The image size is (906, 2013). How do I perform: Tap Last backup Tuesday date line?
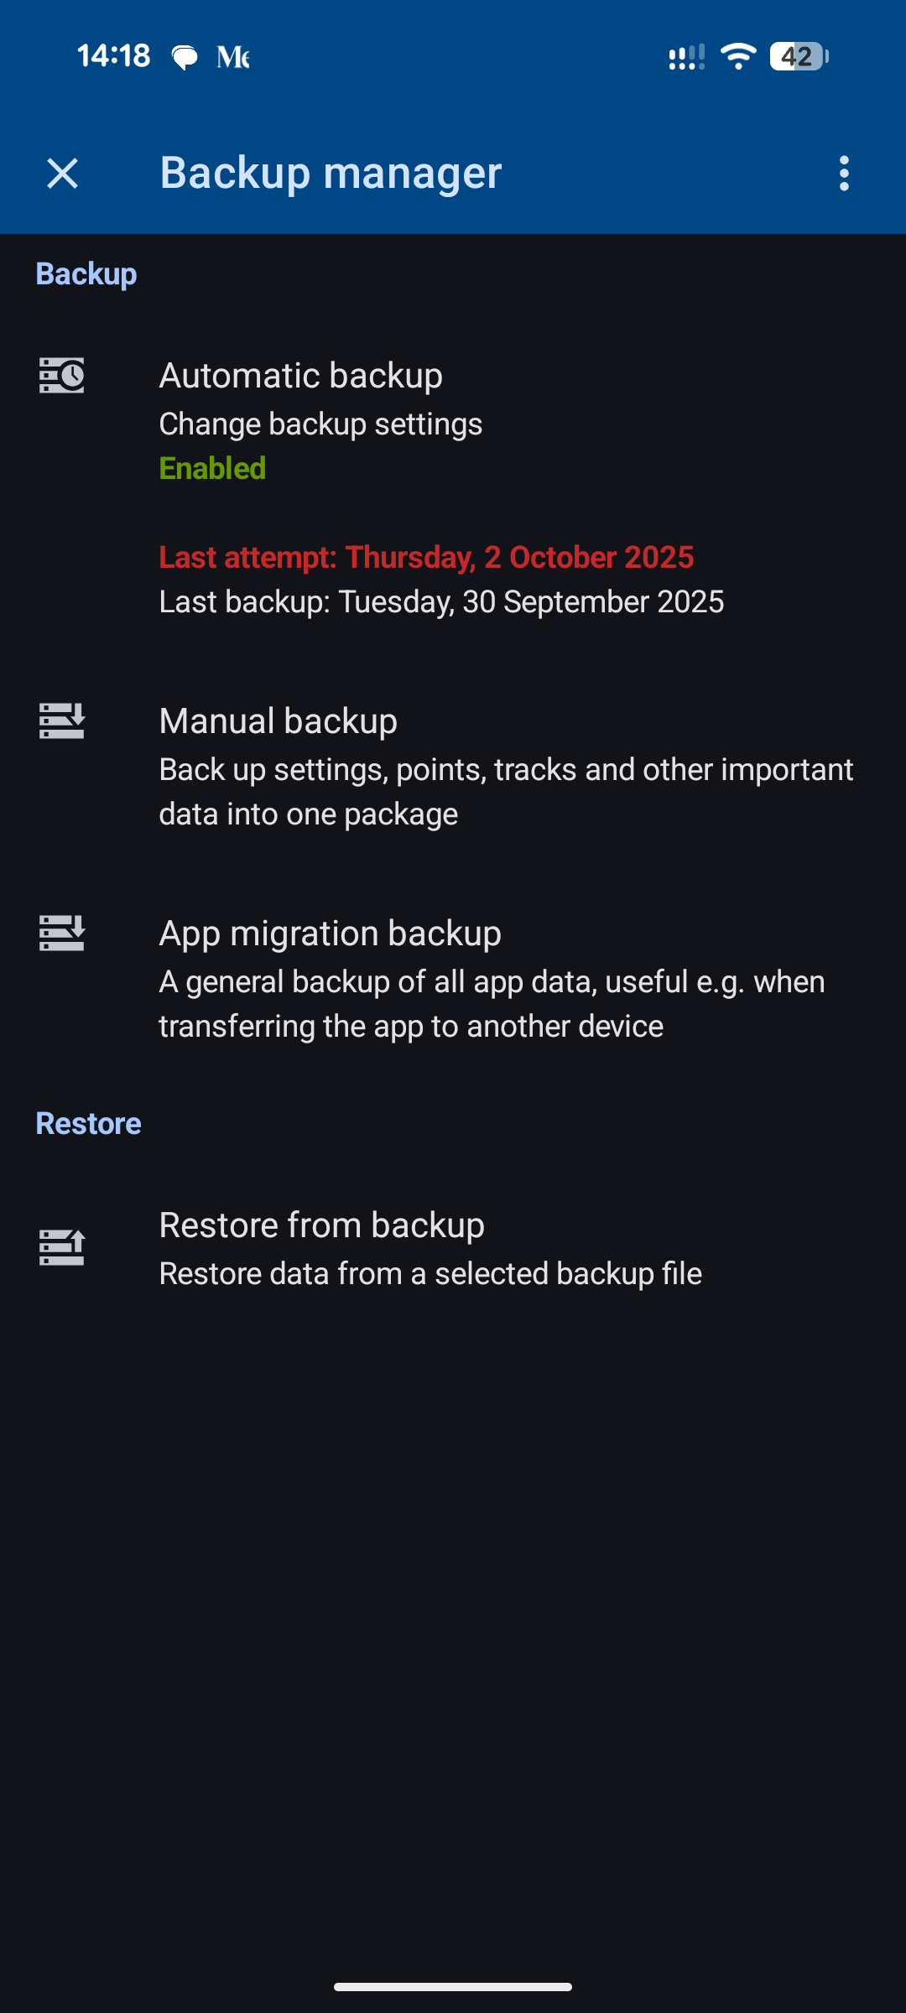[x=442, y=602]
